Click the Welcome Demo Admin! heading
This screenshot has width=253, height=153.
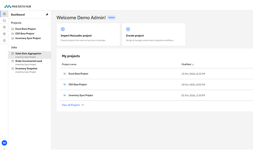(81, 18)
